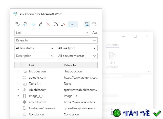Select the Table_1_1 cell

tap(70, 84)
